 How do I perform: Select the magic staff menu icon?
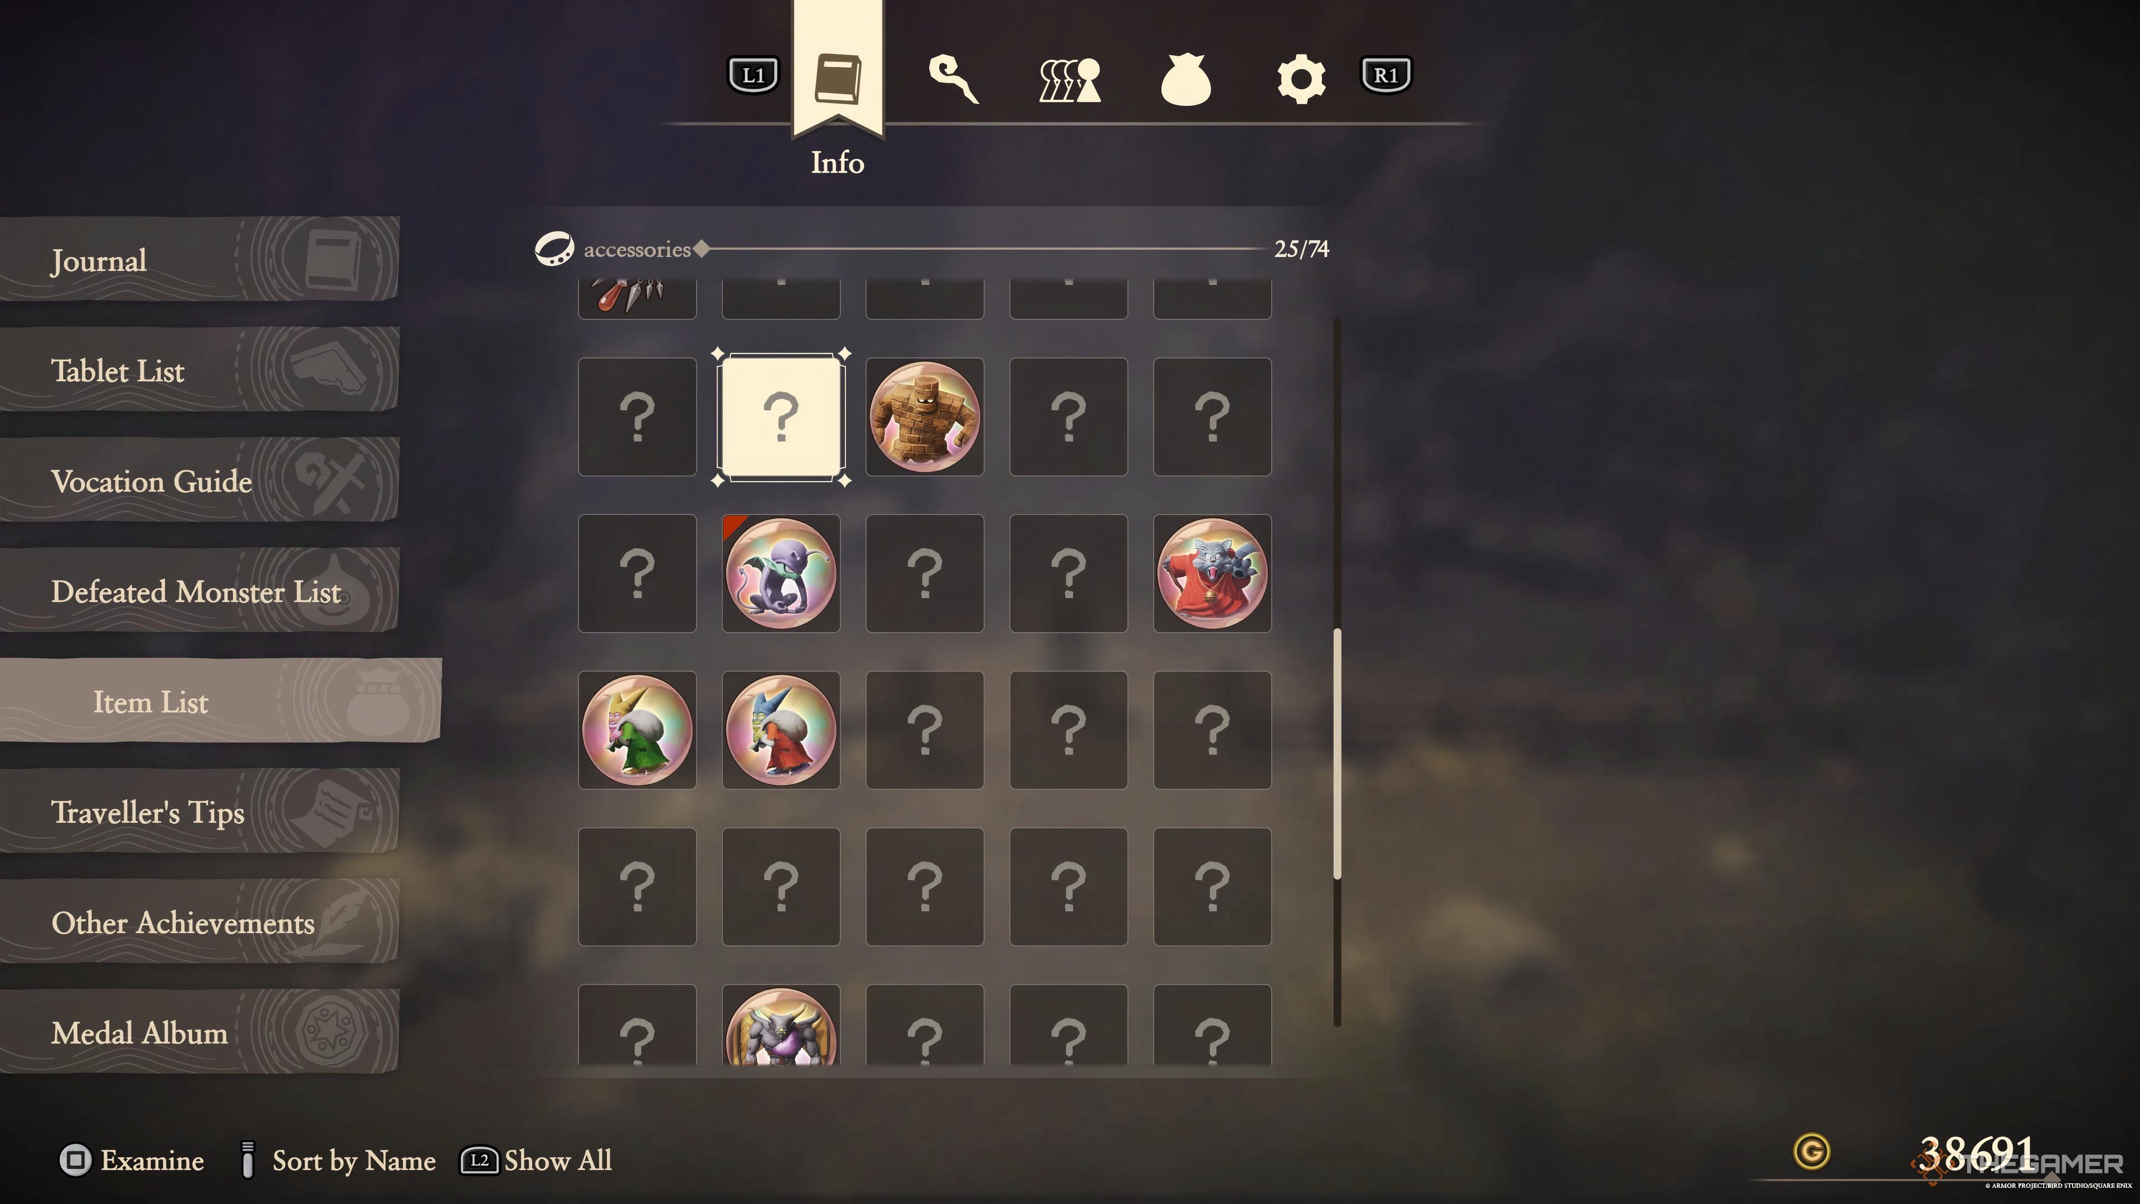[953, 79]
